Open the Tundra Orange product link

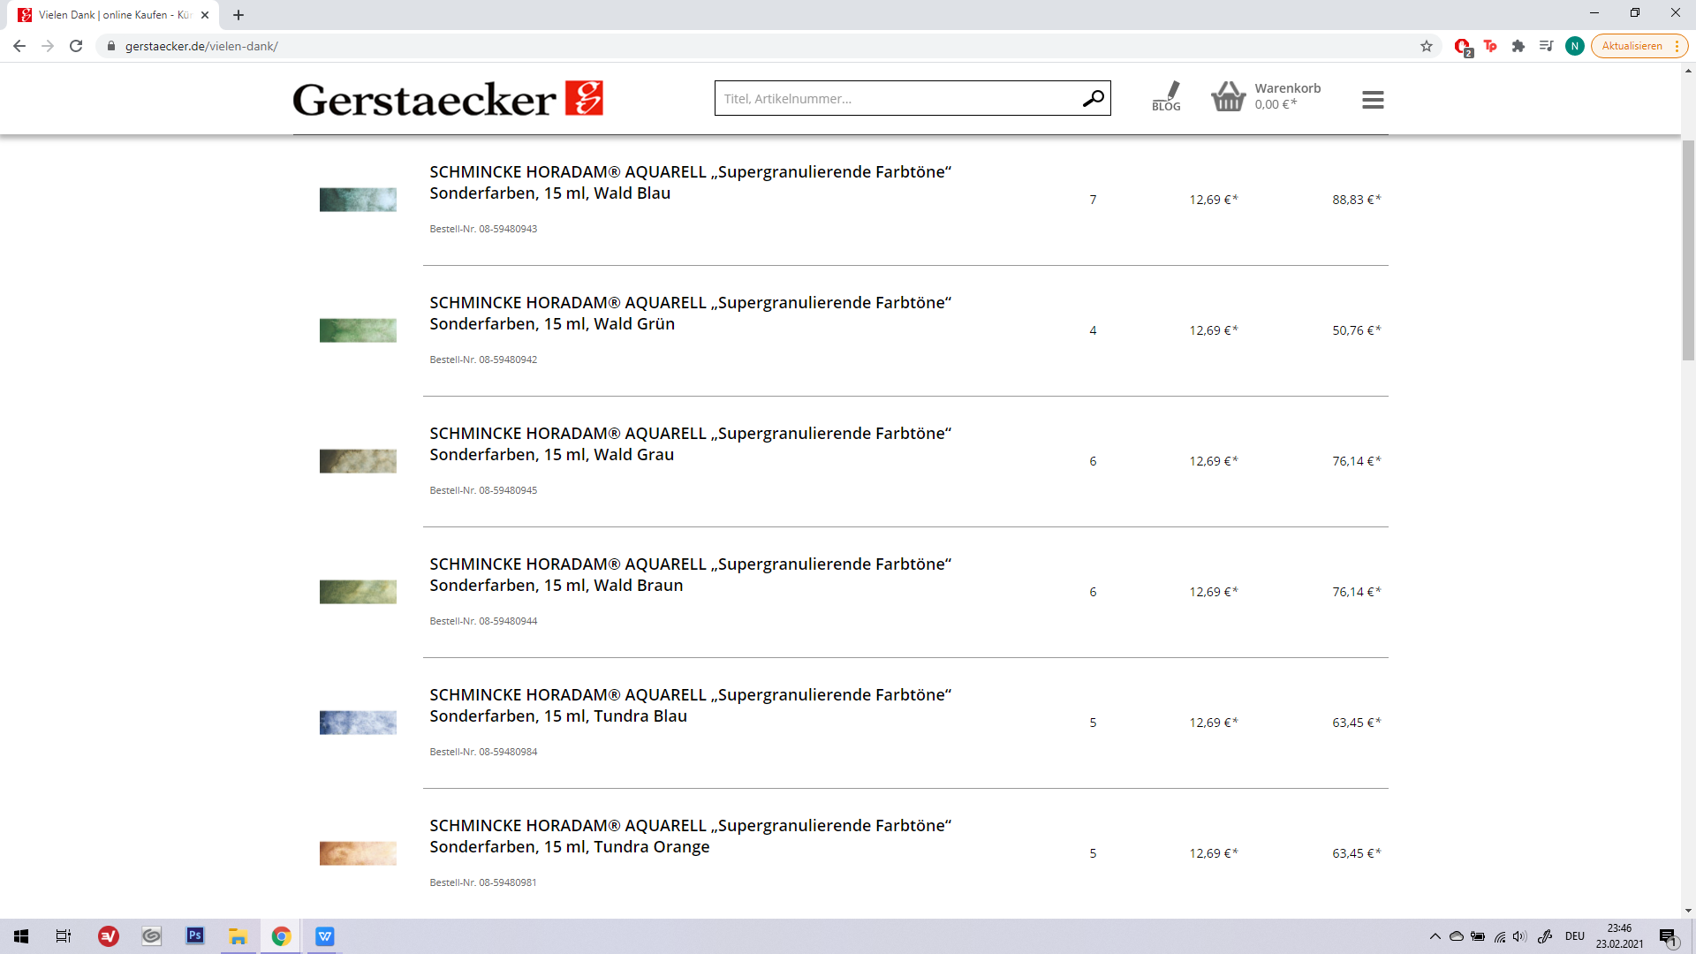690,836
